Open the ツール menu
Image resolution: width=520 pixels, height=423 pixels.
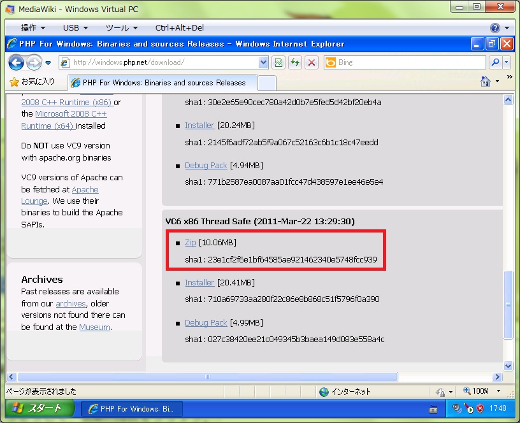(121, 28)
